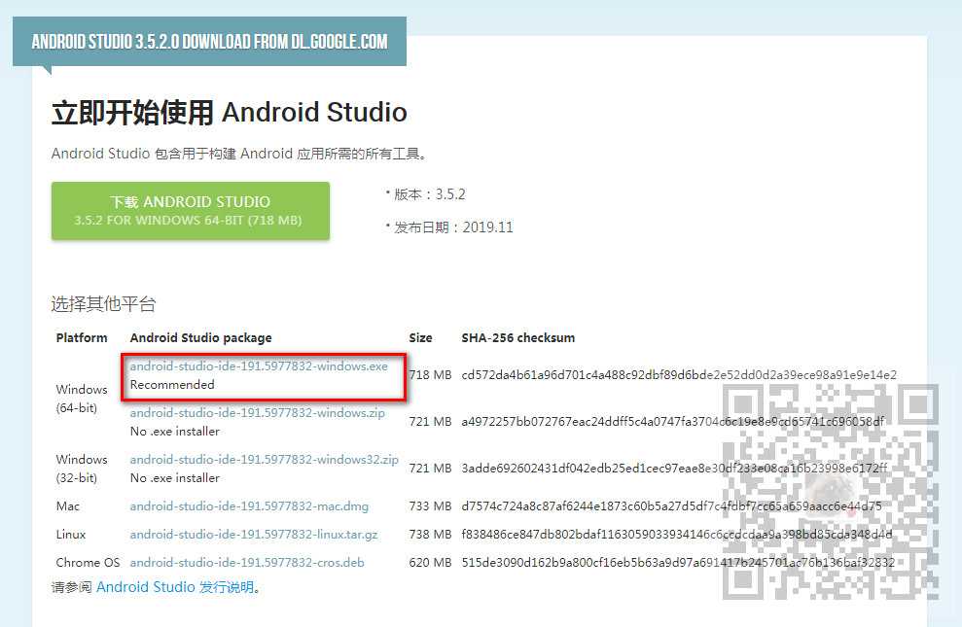Click the 733 MB size cell
The width and height of the screenshot is (962, 627).
coord(430,506)
